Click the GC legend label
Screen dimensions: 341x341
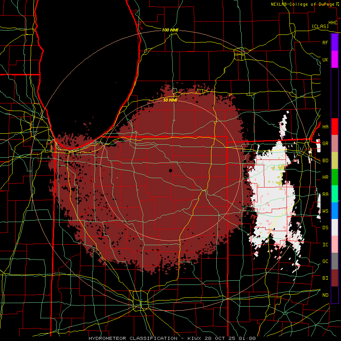pos(325,261)
